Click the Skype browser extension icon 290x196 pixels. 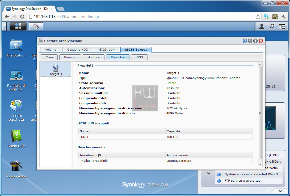(266, 17)
